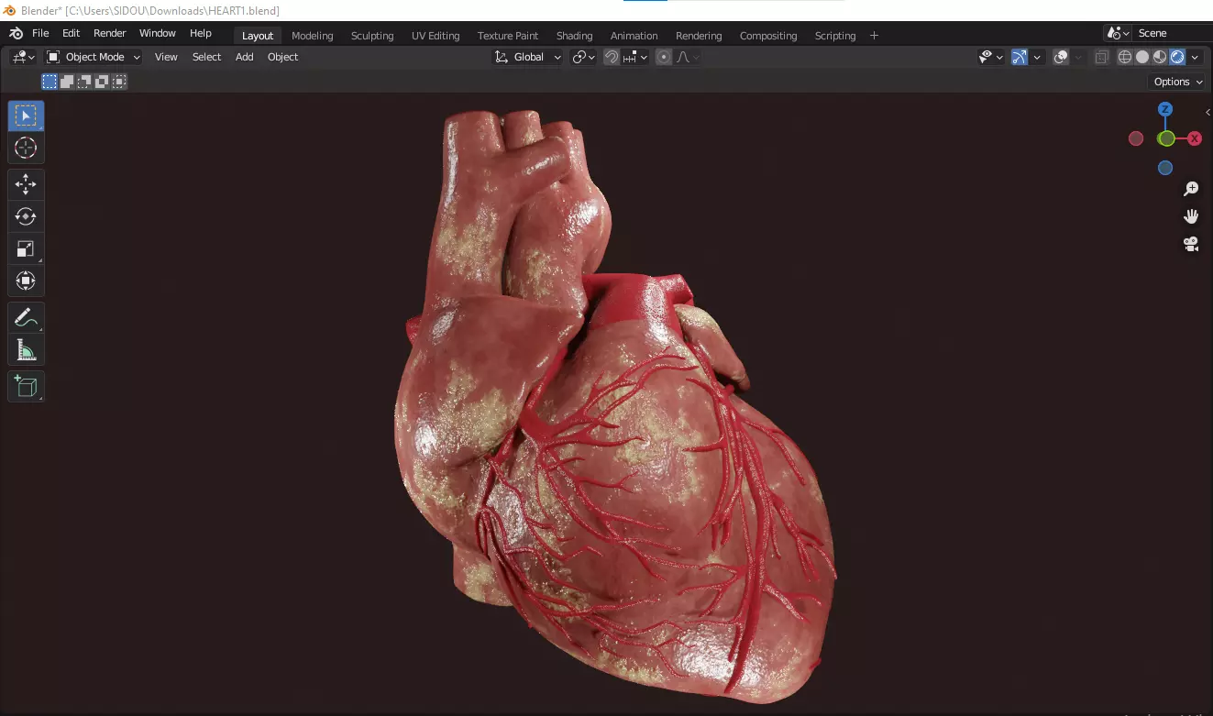Switch to the UV Editing workspace tab
The height and width of the screenshot is (716, 1213).
436,36
